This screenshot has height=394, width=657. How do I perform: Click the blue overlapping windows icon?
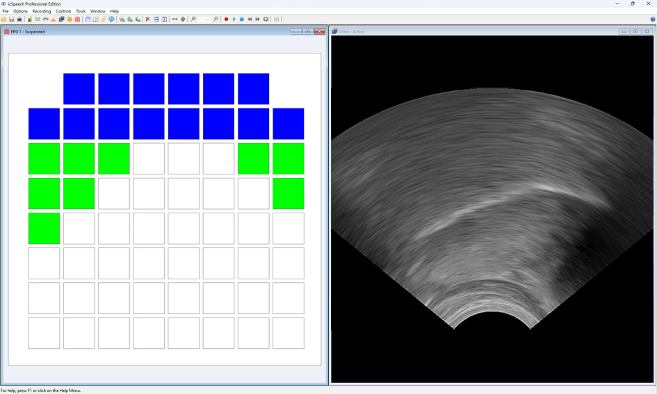[x=62, y=19]
